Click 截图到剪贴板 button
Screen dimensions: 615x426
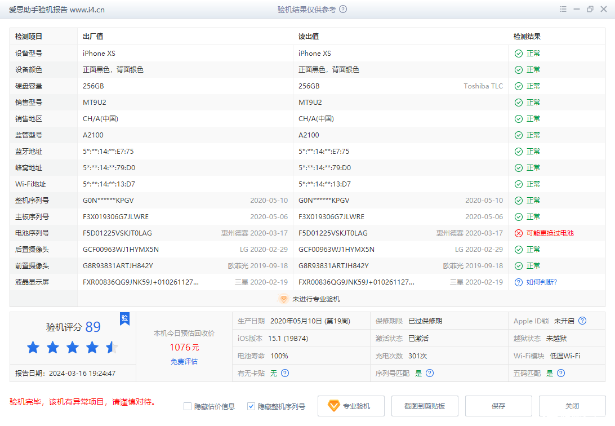(425, 406)
